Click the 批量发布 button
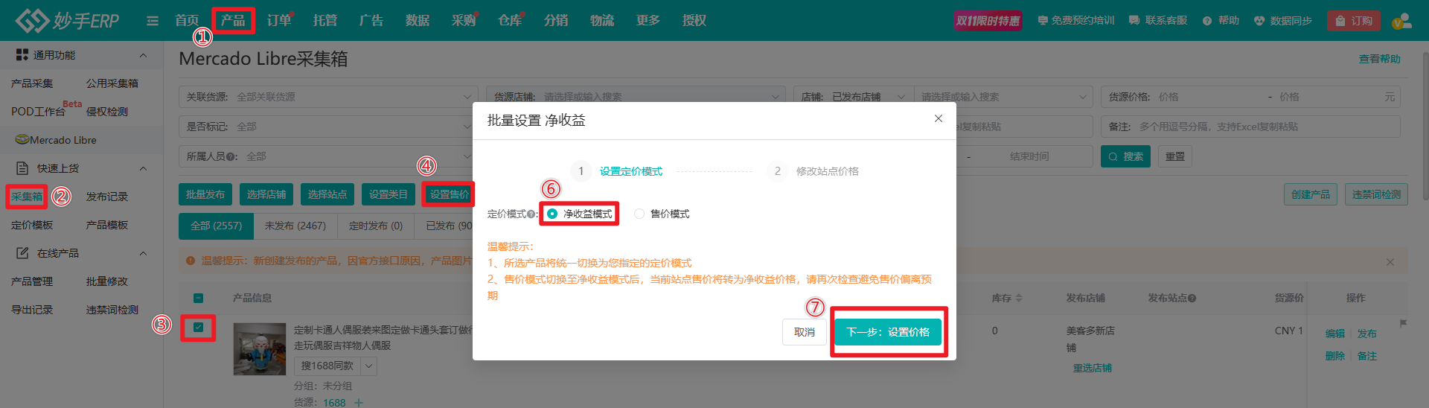This screenshot has height=408, width=1429. coord(205,194)
